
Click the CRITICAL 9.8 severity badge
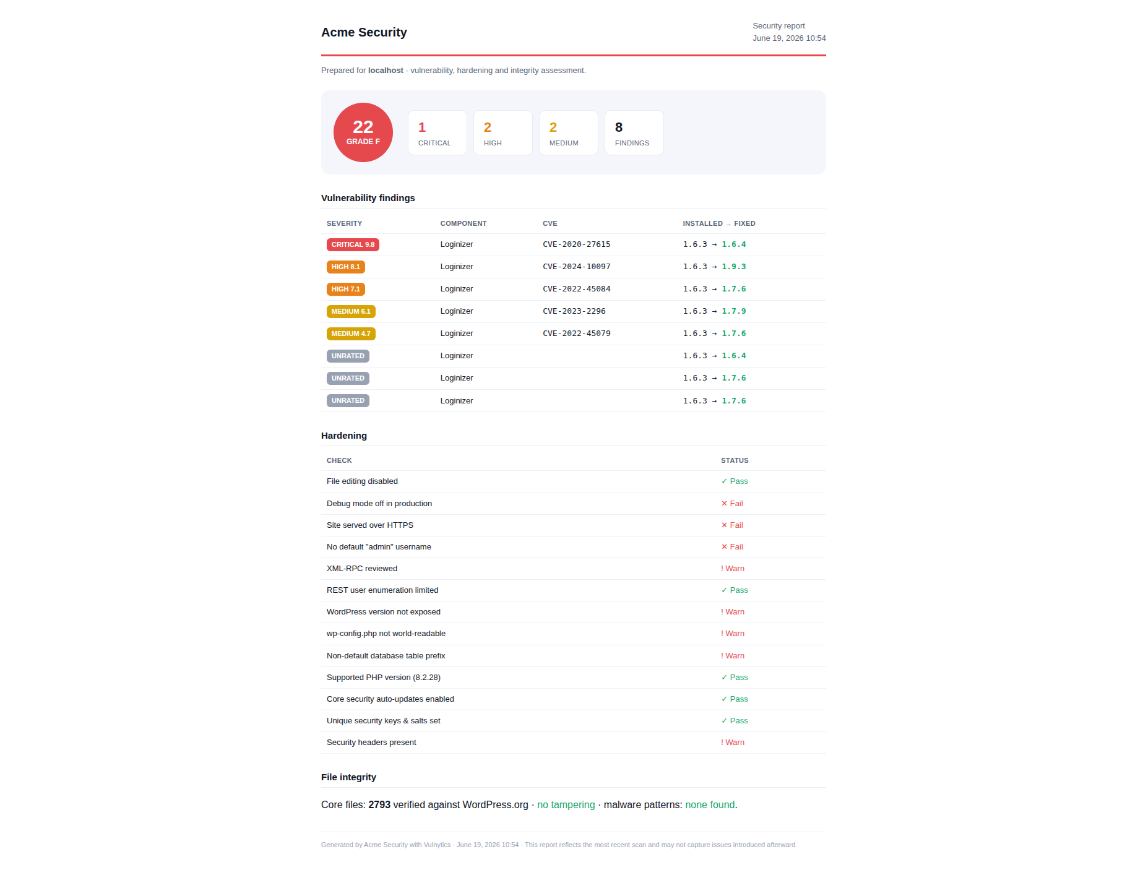point(353,244)
